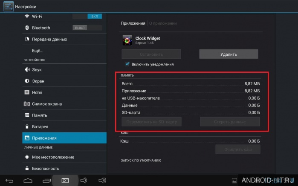Tap the data usage circle icon
The width and height of the screenshot is (298, 186).
tap(27, 39)
